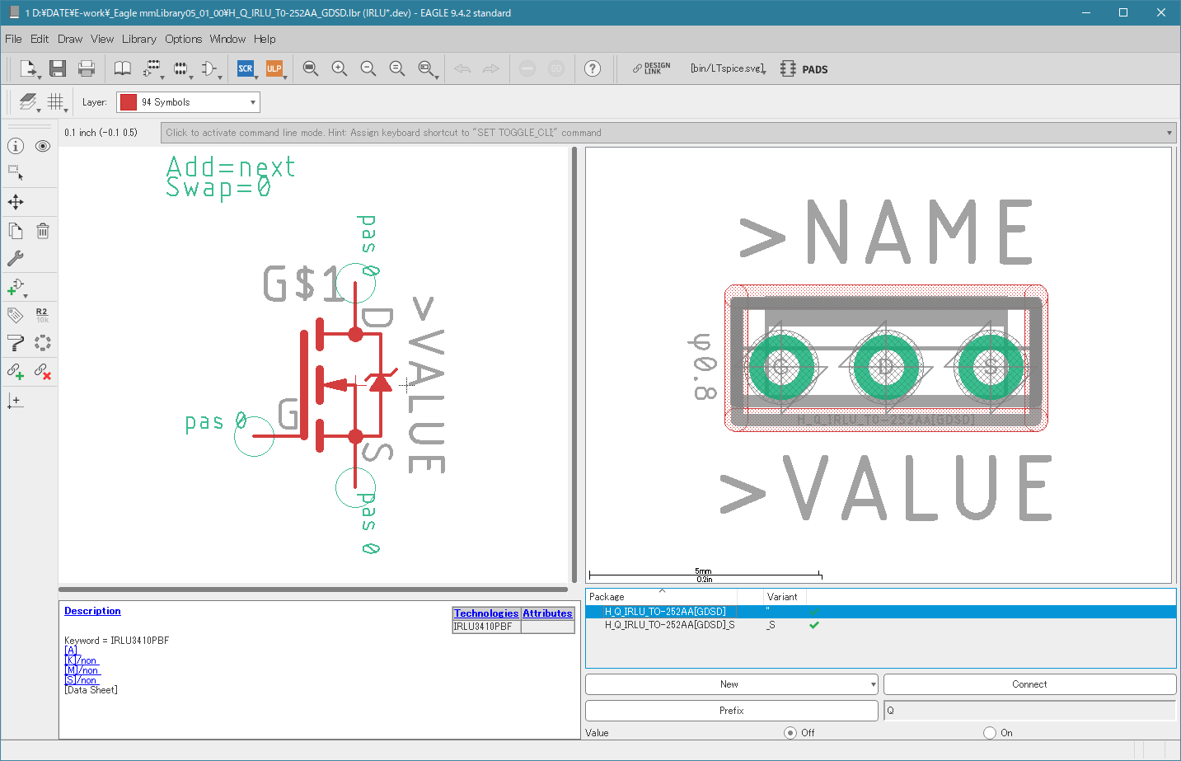Viewport: 1181px width, 761px height.
Task: Select the Value Off radio button
Action: [790, 732]
